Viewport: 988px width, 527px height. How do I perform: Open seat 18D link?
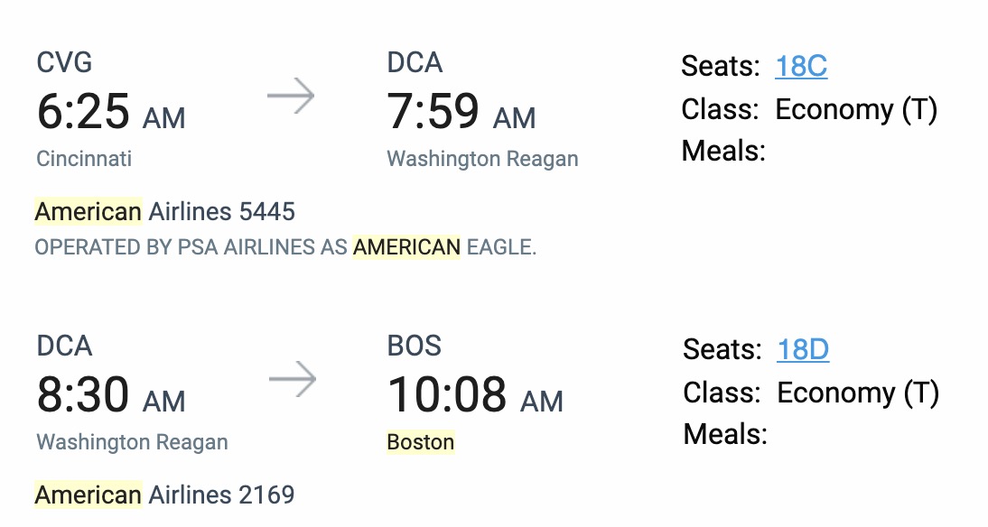point(803,349)
